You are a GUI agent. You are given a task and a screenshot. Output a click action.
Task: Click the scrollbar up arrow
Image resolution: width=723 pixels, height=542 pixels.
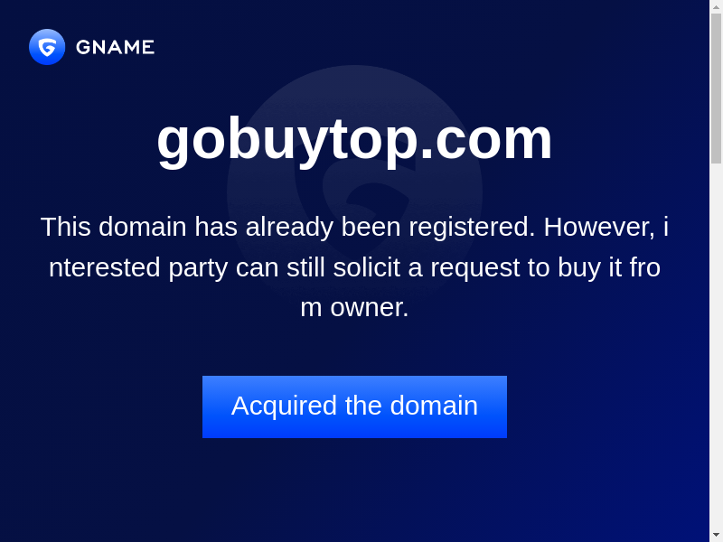tap(716, 6)
